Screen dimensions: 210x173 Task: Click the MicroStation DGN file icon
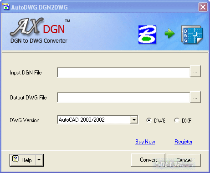147,35
